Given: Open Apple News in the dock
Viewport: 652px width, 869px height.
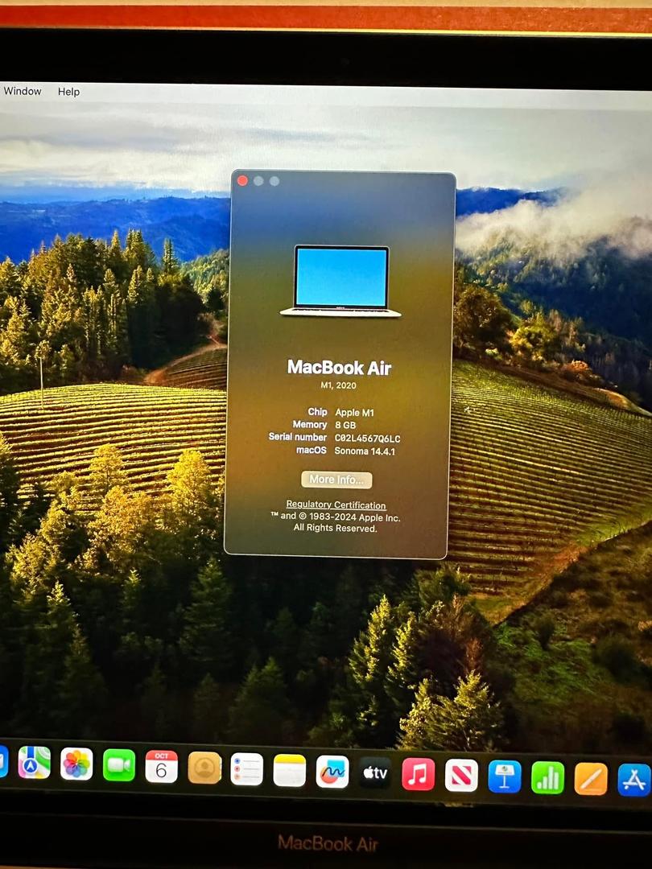Looking at the screenshot, I should point(461,775).
